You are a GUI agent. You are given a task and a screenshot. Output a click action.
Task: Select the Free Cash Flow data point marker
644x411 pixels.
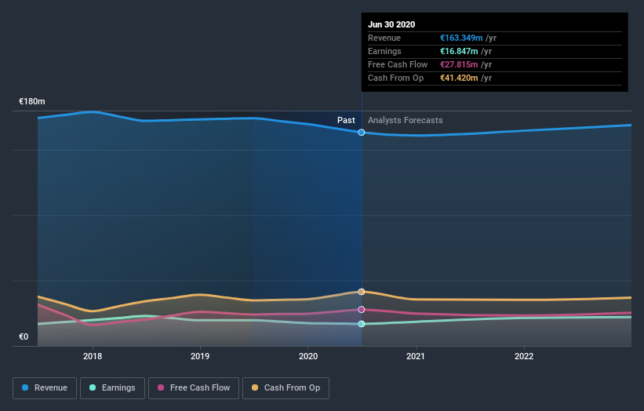(362, 310)
